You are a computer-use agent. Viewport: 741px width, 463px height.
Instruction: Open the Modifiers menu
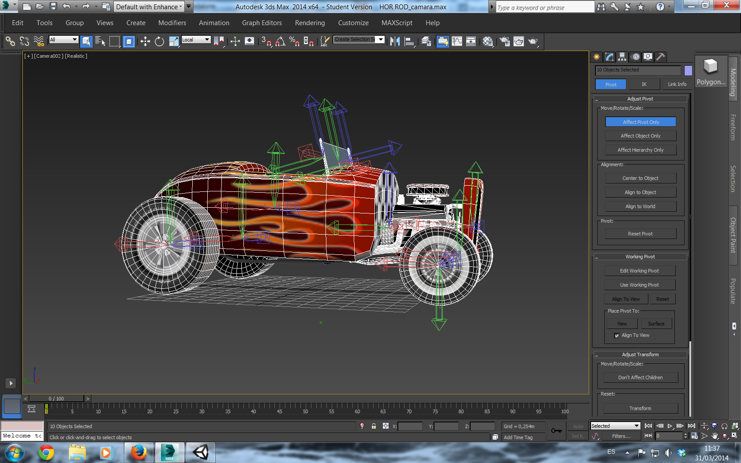[x=172, y=23]
